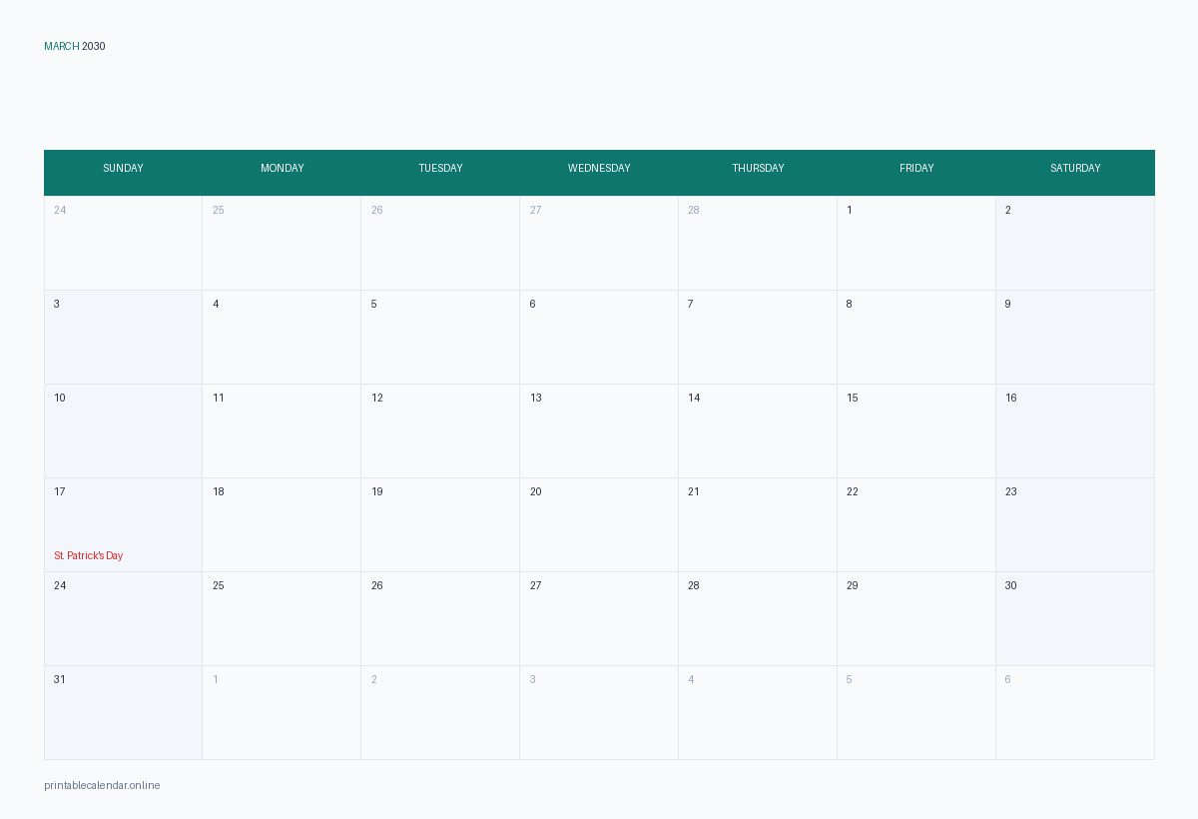Select March 24 in the fifth row Sunday
Image resolution: width=1198 pixels, height=819 pixels.
click(x=123, y=618)
